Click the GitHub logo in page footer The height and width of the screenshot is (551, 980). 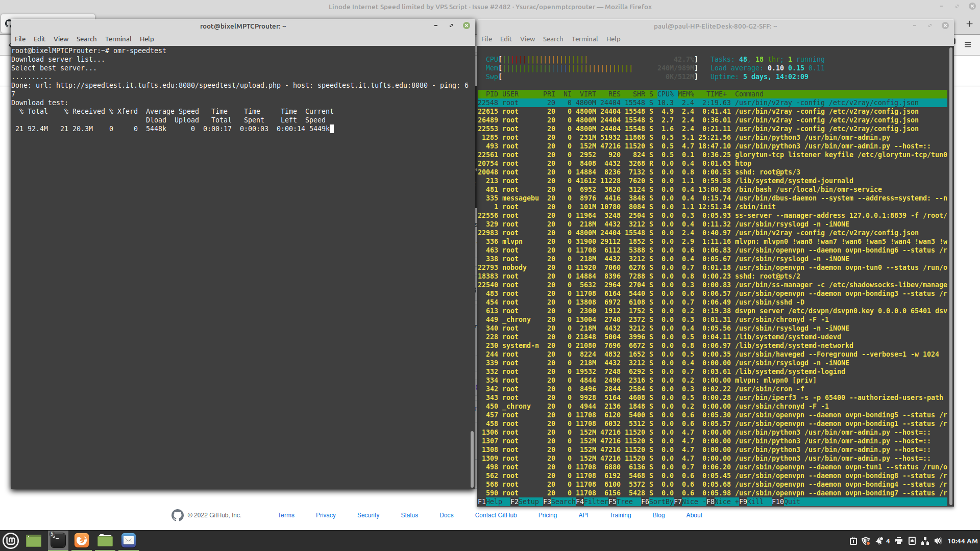[177, 515]
